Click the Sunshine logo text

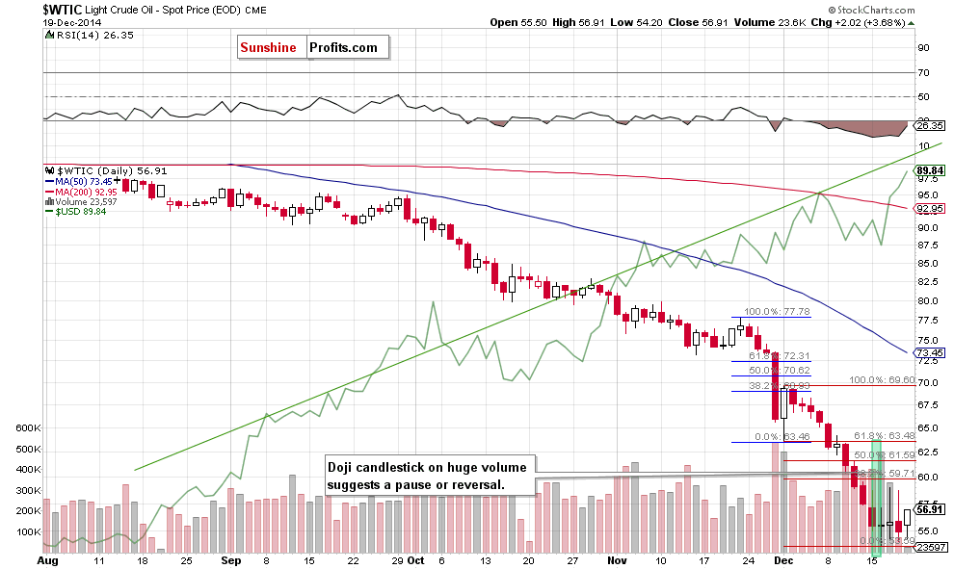tap(268, 47)
